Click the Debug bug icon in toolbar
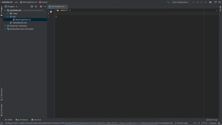This screenshot has height=125, width=222. [197, 2]
